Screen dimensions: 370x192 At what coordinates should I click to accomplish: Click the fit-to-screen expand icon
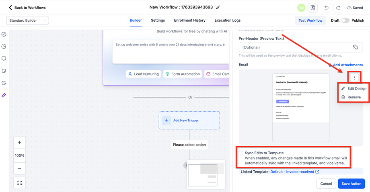point(20,183)
